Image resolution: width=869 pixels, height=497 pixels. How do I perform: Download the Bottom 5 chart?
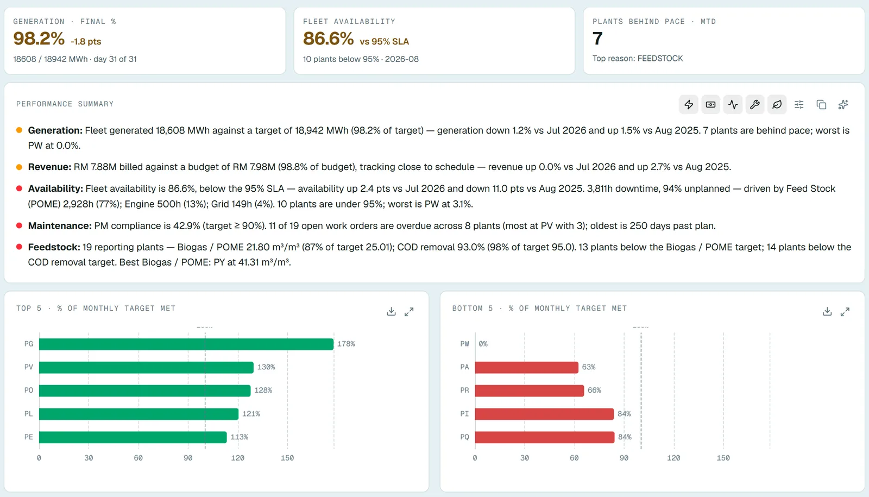coord(827,311)
